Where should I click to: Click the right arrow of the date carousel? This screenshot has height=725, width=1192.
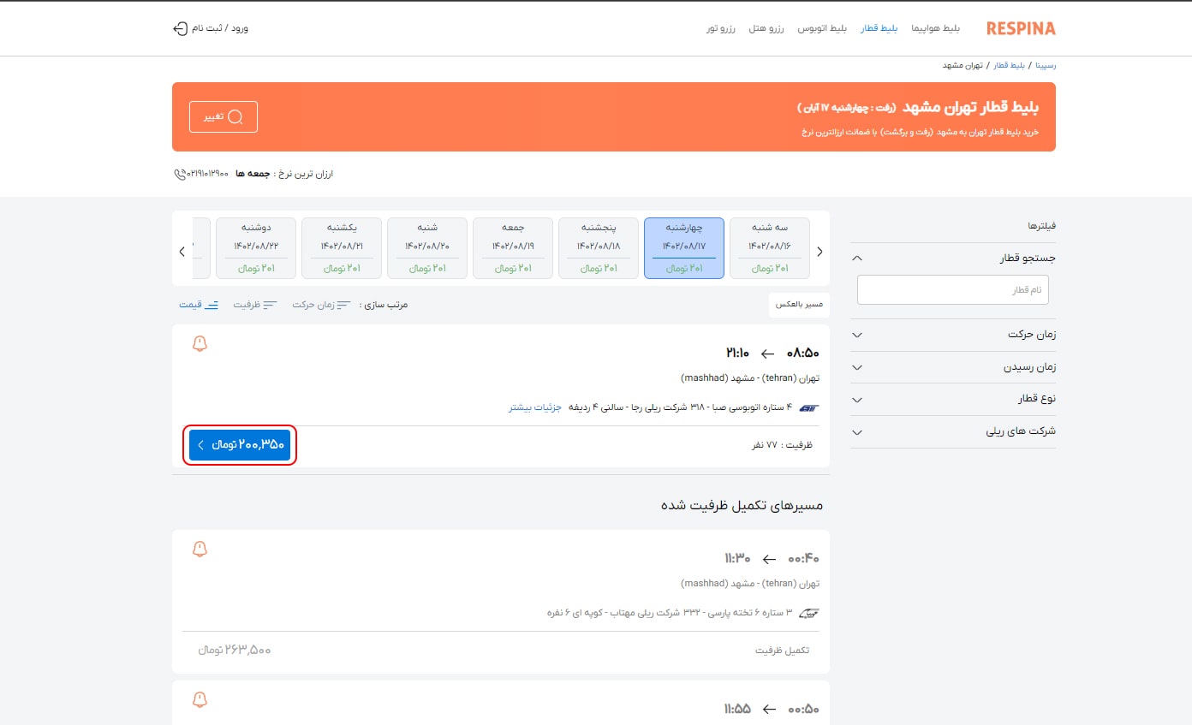click(819, 251)
